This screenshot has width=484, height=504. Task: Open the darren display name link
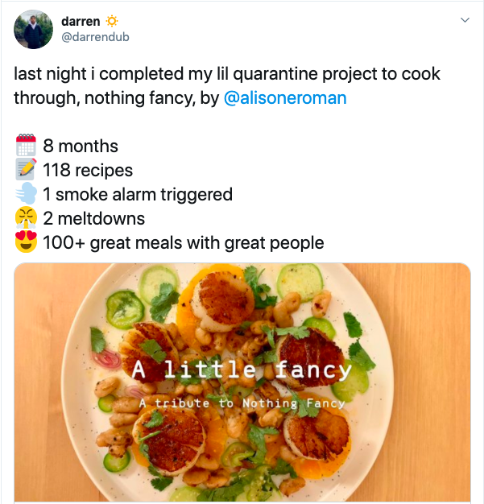click(81, 21)
